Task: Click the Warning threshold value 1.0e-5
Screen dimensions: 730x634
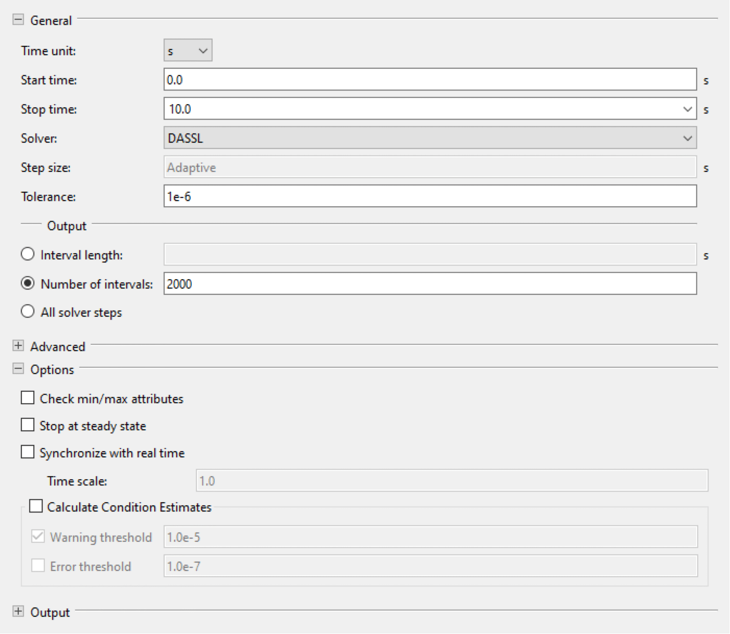Action: (x=430, y=537)
